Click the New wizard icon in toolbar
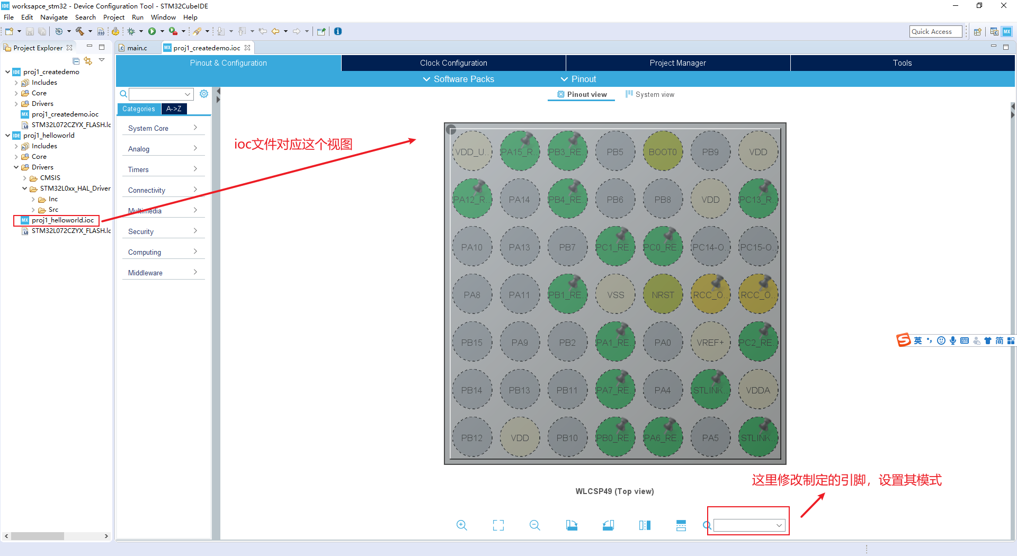This screenshot has height=556, width=1017. (9, 31)
